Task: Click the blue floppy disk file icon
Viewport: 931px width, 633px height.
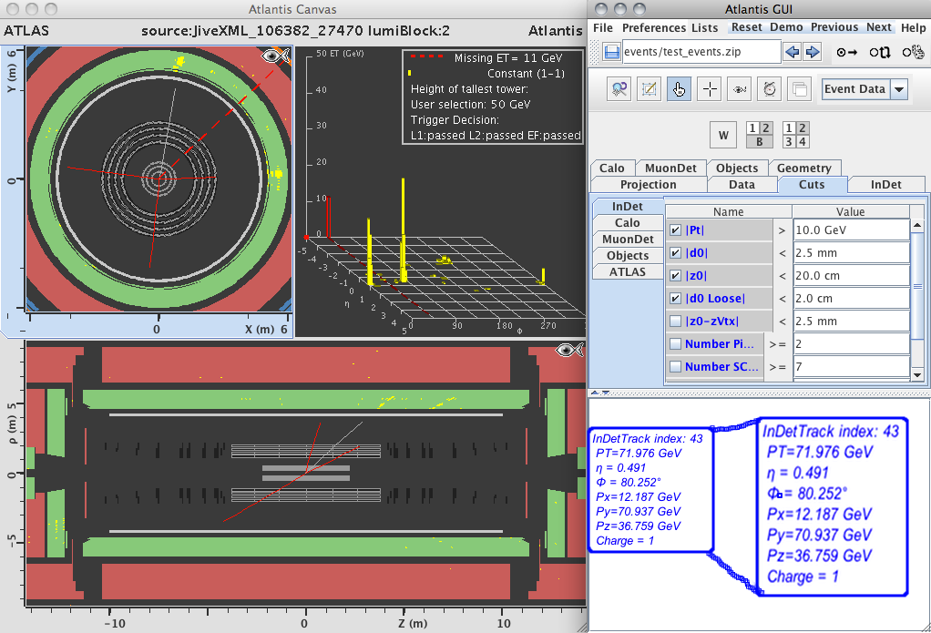Action: [611, 52]
